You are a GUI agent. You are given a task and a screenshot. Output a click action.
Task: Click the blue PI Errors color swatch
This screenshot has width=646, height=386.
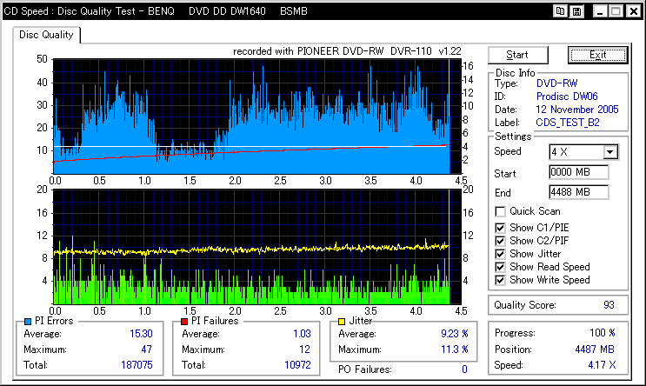pos(28,322)
